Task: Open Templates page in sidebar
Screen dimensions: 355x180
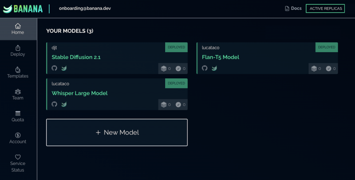Action: click(18, 73)
